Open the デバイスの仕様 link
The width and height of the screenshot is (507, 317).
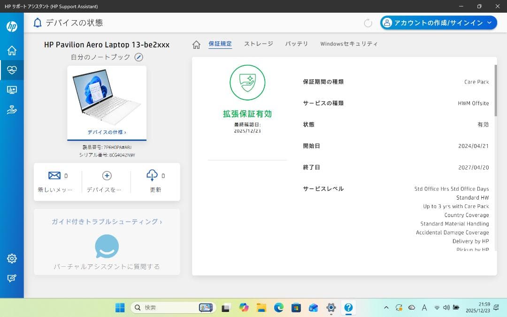pos(107,132)
